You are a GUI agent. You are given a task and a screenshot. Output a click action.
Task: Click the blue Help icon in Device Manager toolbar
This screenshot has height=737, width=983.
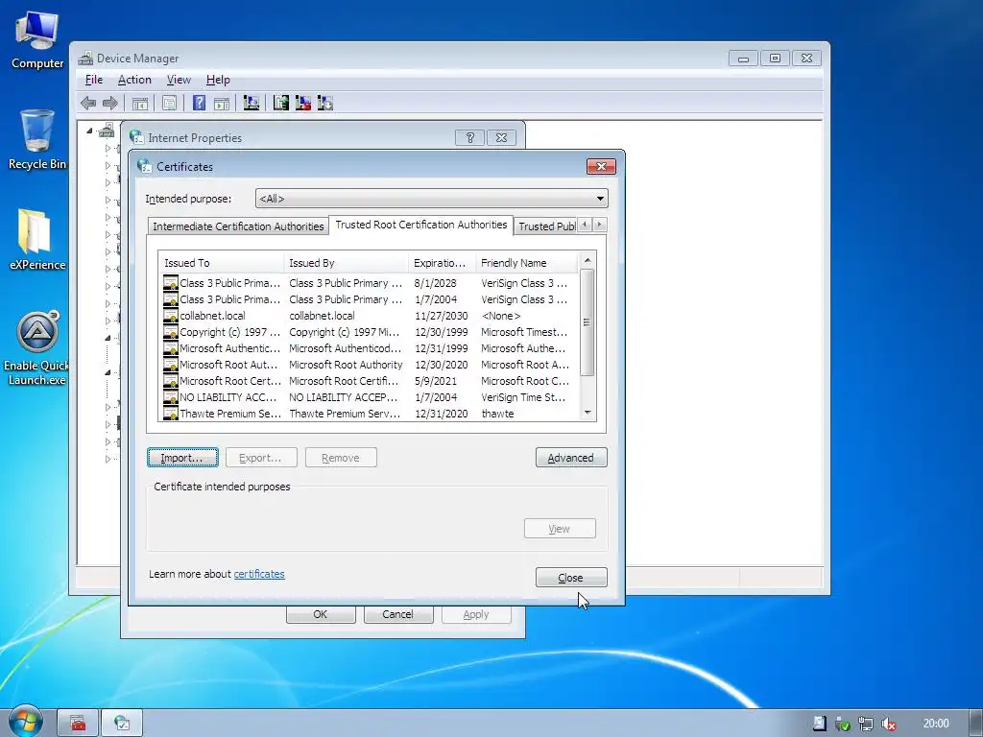tap(199, 103)
